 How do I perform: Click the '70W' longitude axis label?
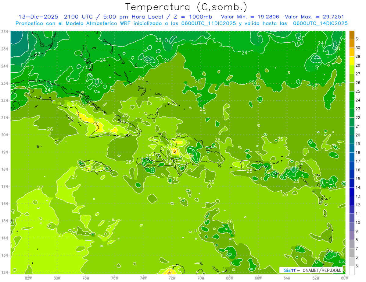pyautogui.click(x=201, y=278)
